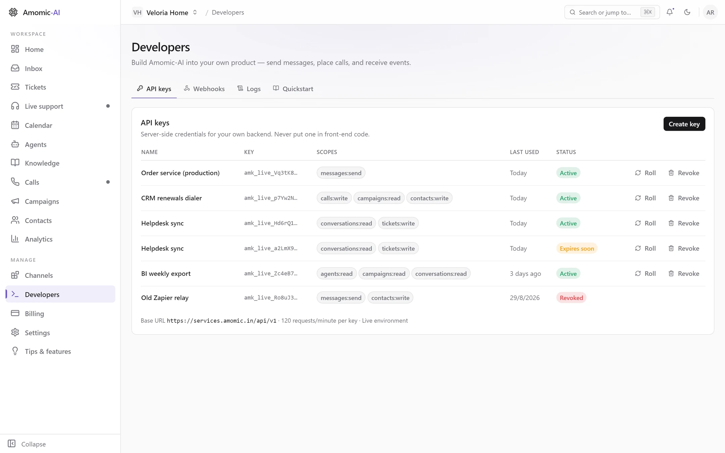Click the amk_live_p7Yw2N key value
This screenshot has width=725, height=453.
[271, 198]
